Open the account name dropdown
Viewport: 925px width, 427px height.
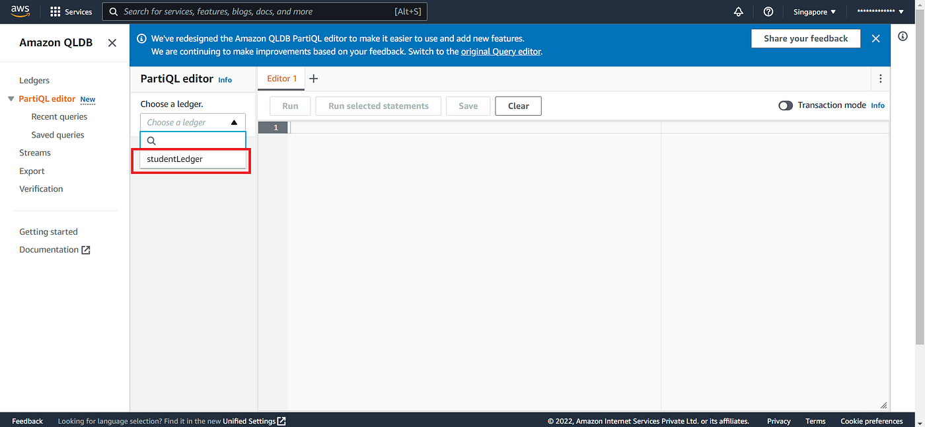(x=879, y=11)
